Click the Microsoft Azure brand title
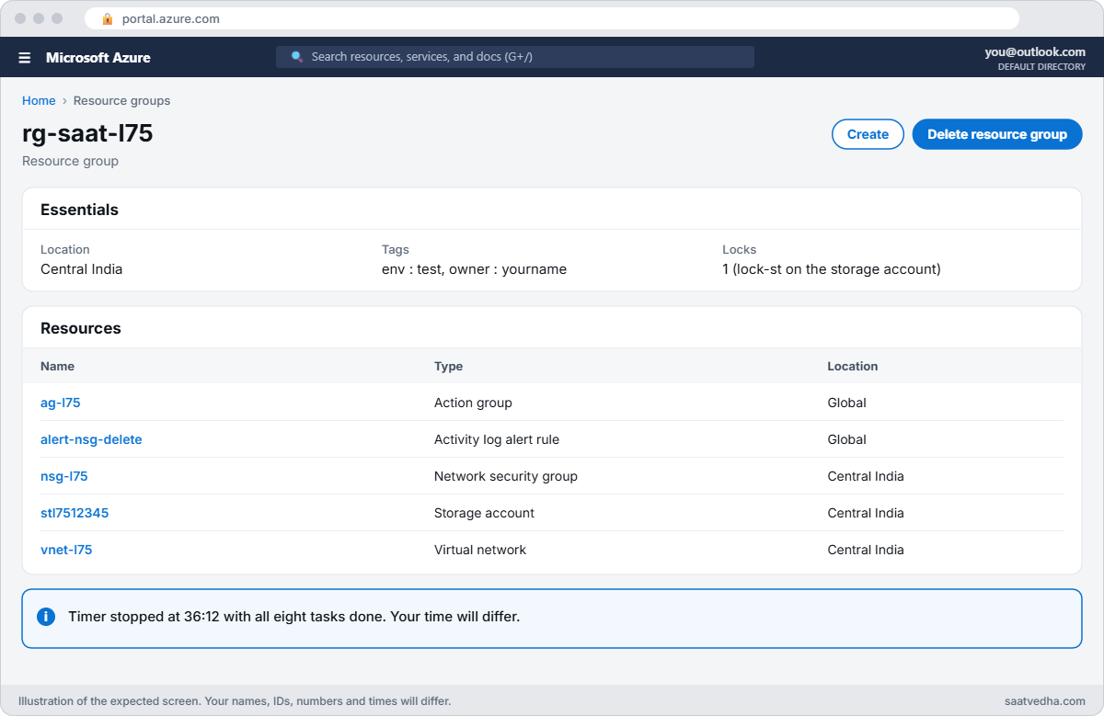Viewport: 1104px width, 716px height. tap(98, 57)
